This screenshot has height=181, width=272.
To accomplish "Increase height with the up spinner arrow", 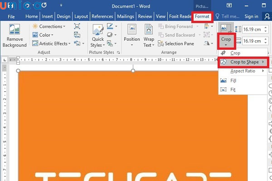I will [266, 27].
